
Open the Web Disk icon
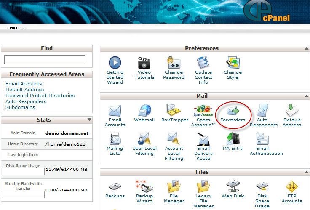(233, 186)
